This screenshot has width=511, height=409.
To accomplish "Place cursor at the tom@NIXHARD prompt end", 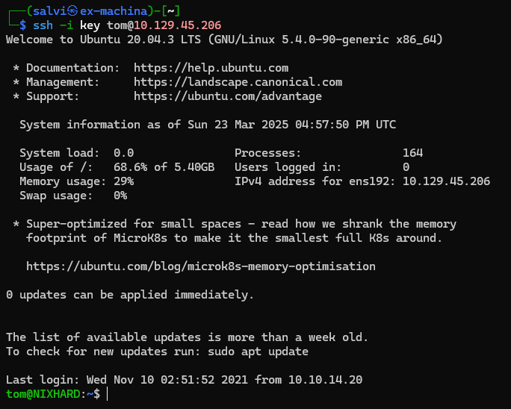I will [x=108, y=394].
